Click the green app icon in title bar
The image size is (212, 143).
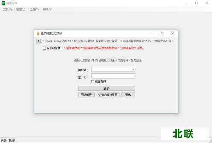pos(3,3)
